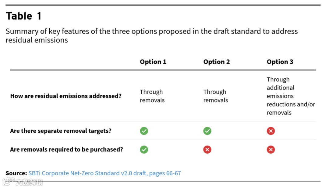
Task: Click the watermark logo at bottom left
Action: pyautogui.click(x=23, y=182)
